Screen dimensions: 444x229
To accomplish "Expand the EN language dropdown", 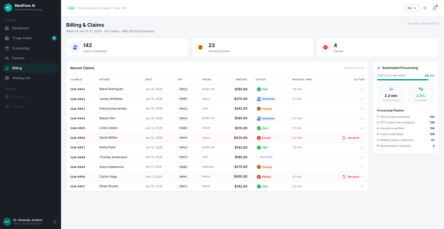I will [x=412, y=8].
